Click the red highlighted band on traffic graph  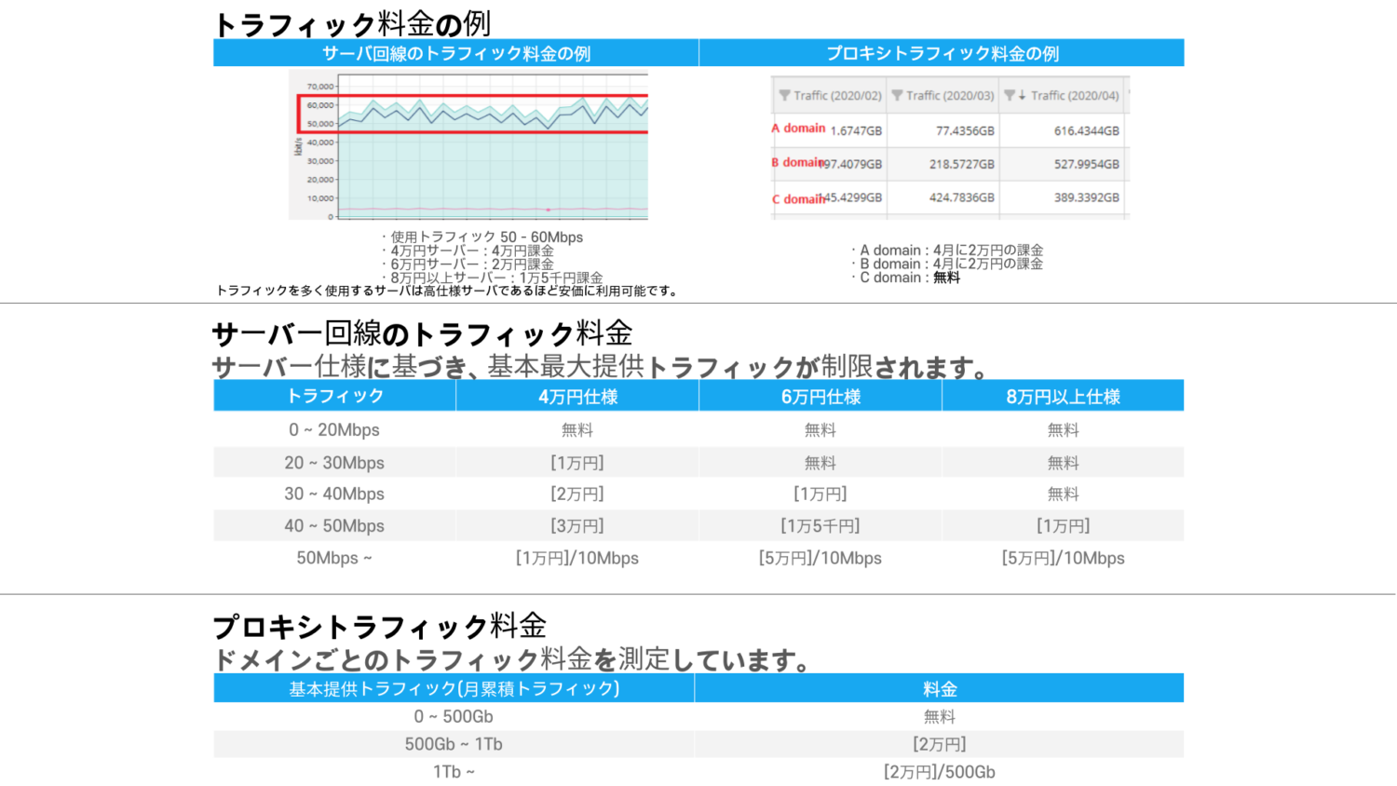pyautogui.click(x=473, y=114)
